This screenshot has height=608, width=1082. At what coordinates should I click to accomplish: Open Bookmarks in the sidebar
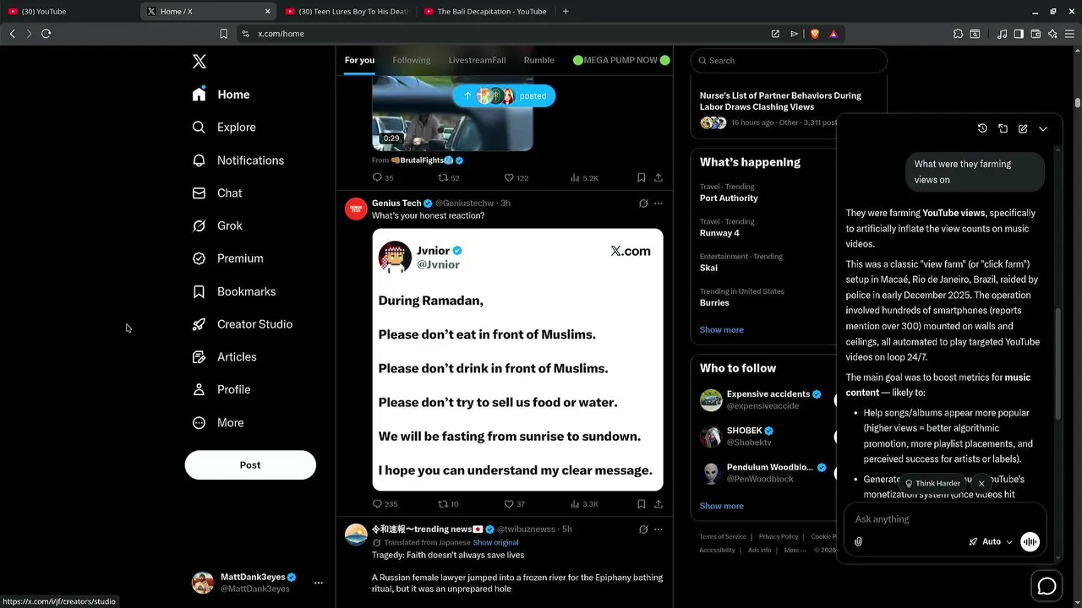tap(234, 291)
